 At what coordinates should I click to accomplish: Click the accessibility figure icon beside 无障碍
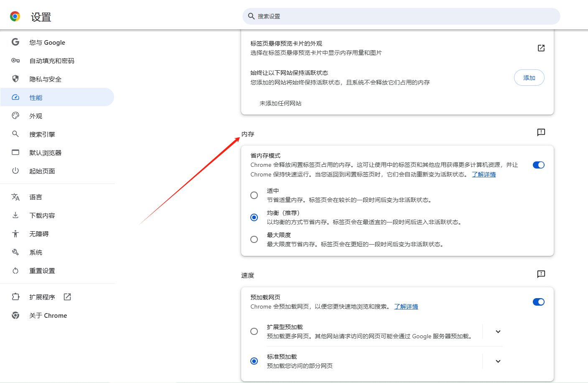[15, 234]
